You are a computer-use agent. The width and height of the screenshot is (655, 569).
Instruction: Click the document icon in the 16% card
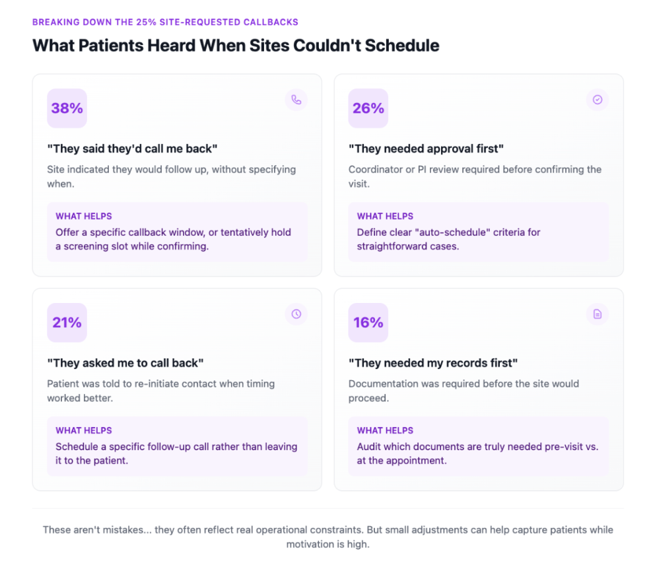click(x=598, y=314)
